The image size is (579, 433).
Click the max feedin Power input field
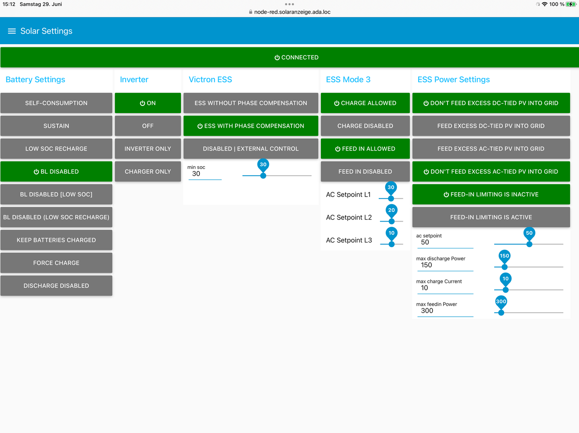click(x=445, y=311)
